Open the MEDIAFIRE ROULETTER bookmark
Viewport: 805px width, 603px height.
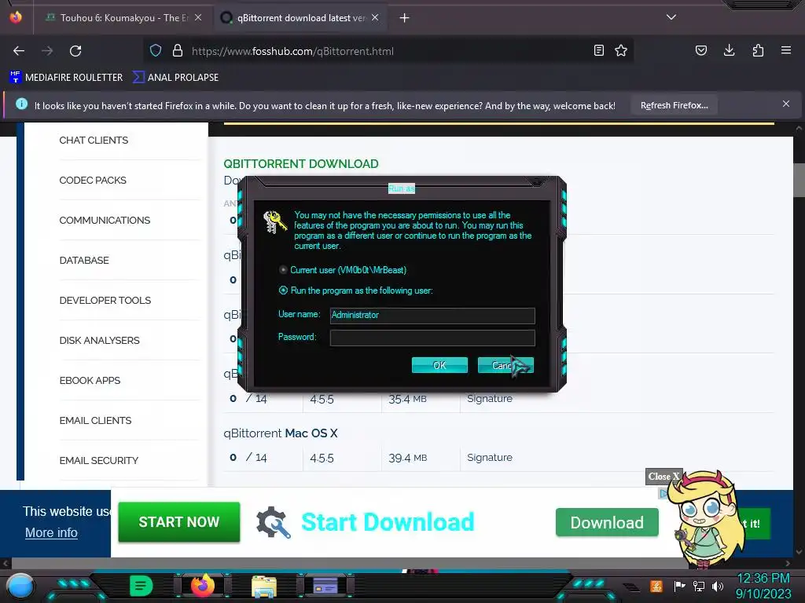(66, 78)
